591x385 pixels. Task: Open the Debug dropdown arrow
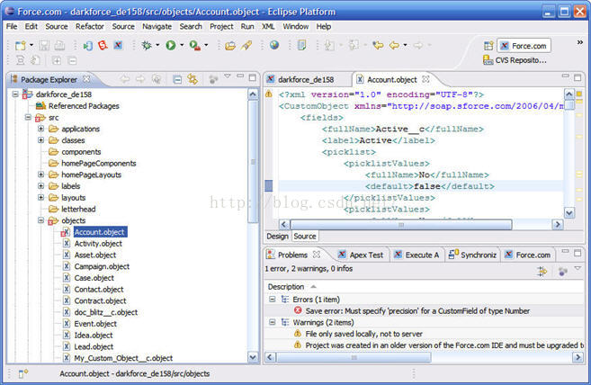(x=157, y=45)
